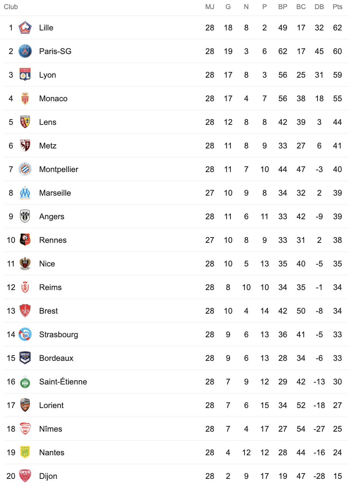Select the Angers team name
The width and height of the screenshot is (349, 488).
click(52, 217)
